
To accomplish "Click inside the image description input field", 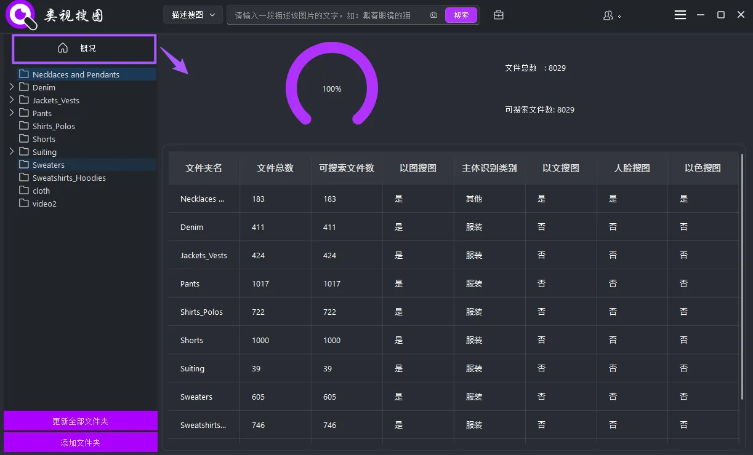I will click(320, 15).
